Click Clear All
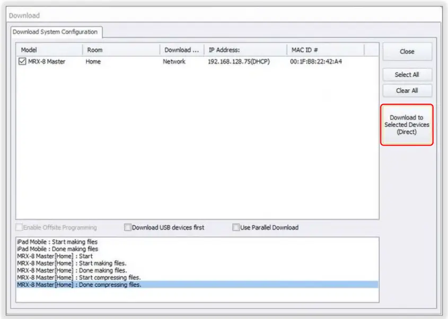This screenshot has height=319, width=448. pyautogui.click(x=406, y=90)
